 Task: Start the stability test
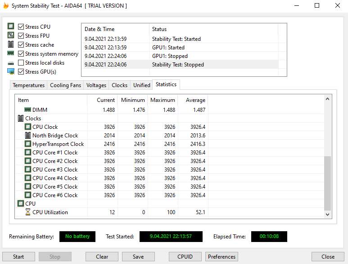pyautogui.click(x=18, y=256)
